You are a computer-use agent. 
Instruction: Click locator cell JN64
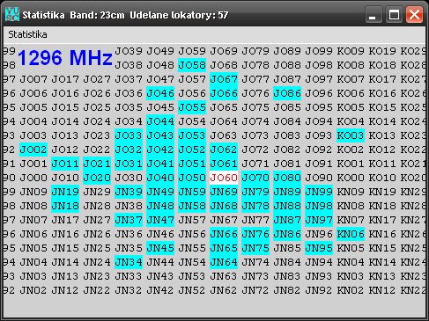pos(224,262)
